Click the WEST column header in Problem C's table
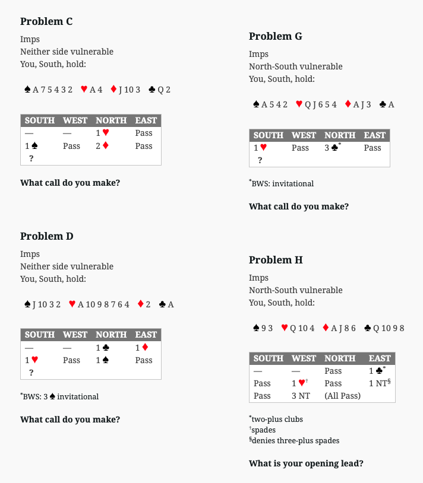The height and width of the screenshot is (483, 423). [75, 120]
